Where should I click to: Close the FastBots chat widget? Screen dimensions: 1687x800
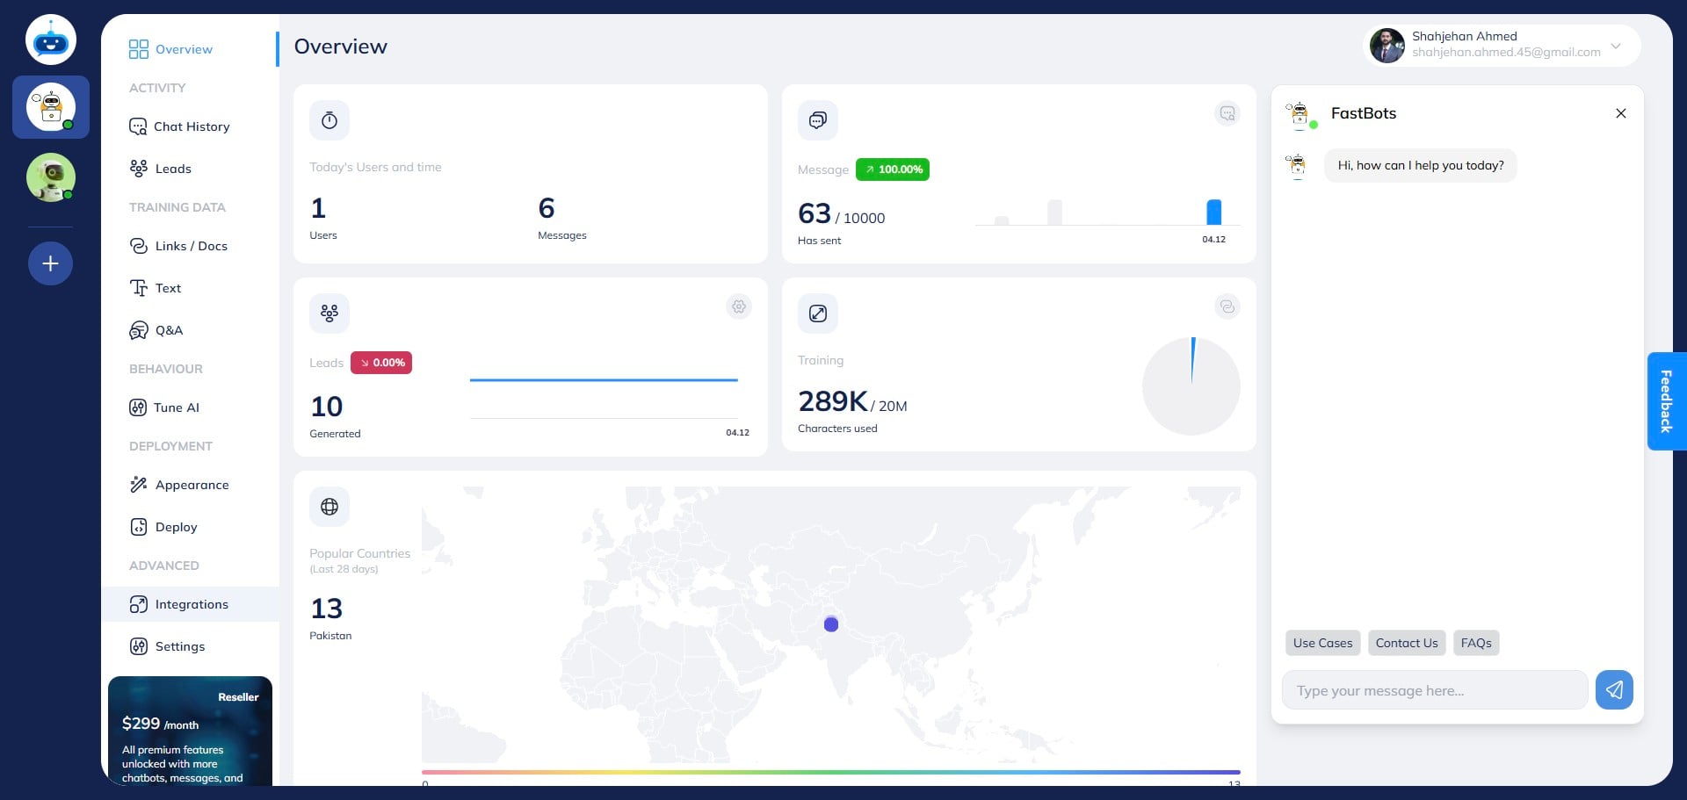pos(1621,113)
